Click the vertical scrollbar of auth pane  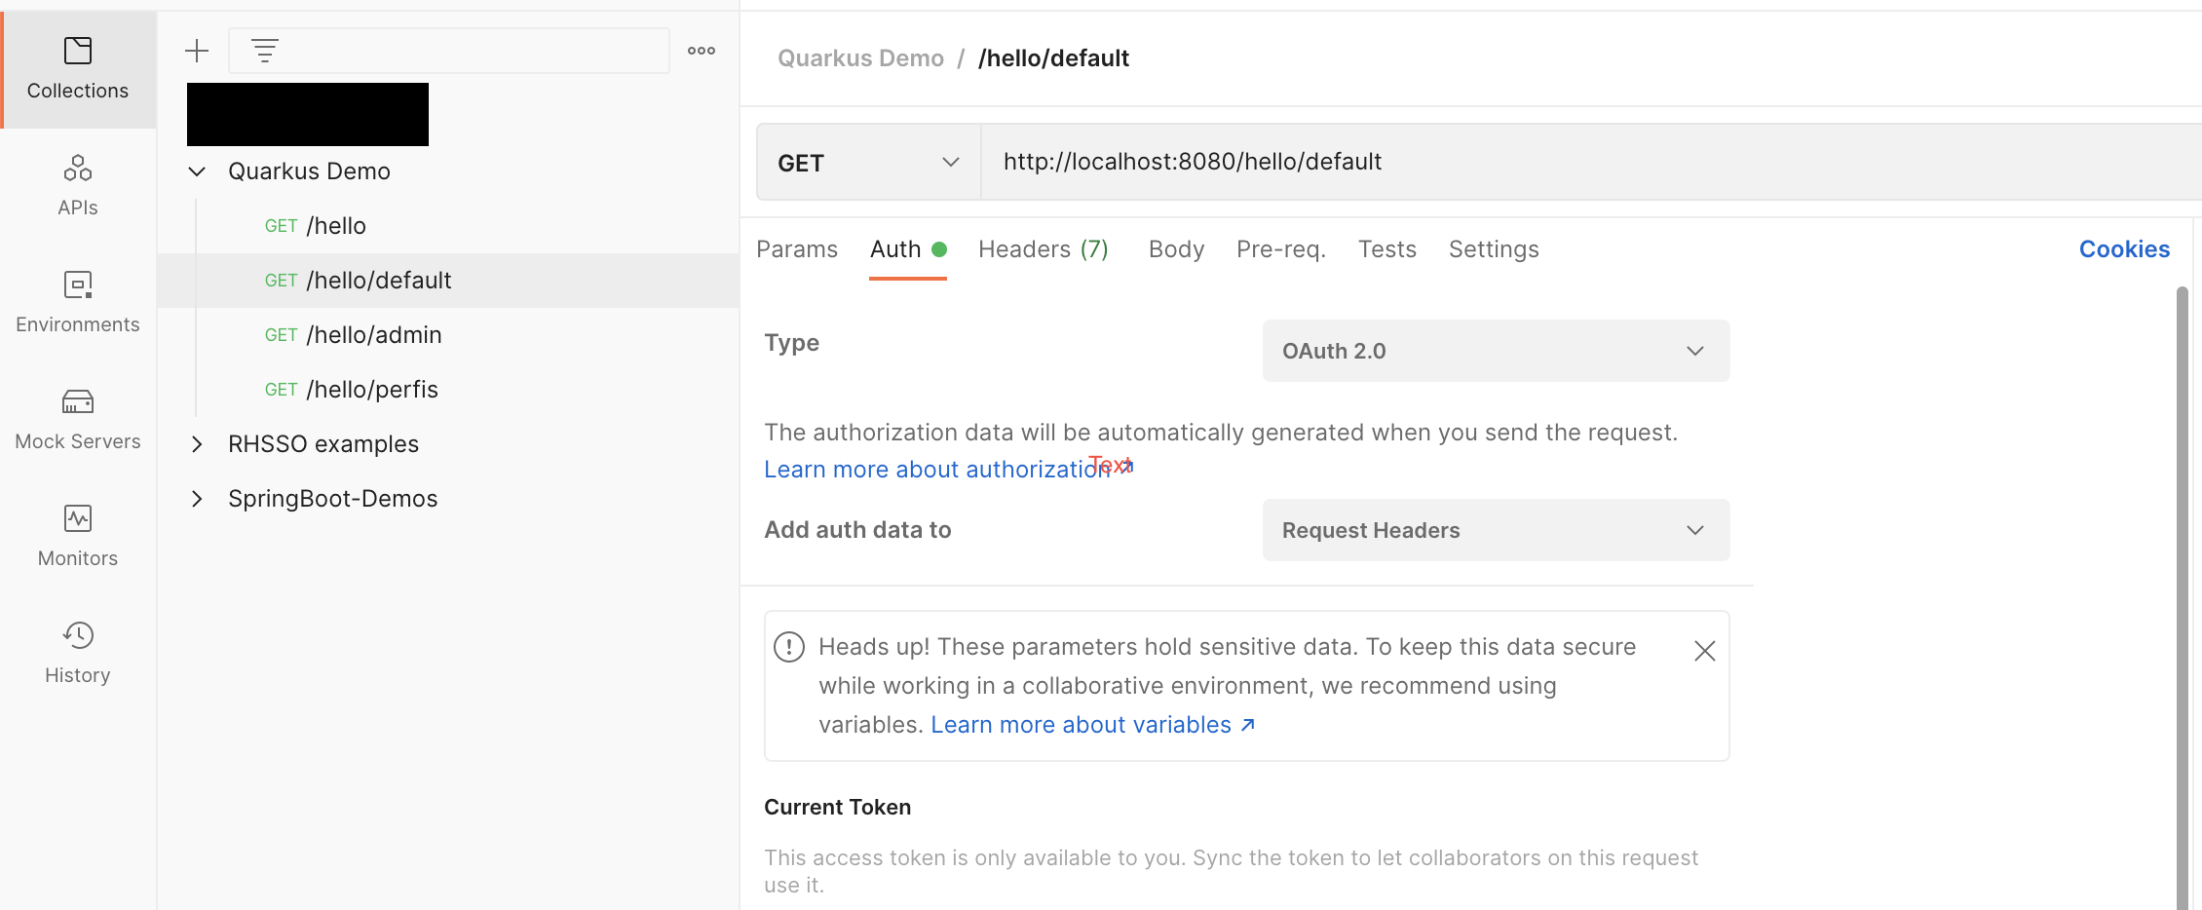click(2183, 597)
